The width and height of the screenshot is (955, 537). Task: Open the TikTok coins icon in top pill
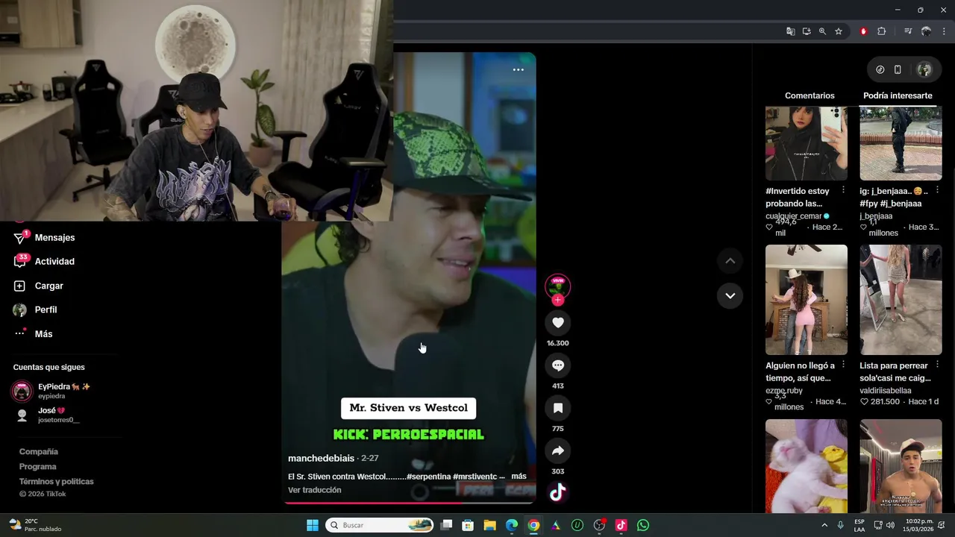pyautogui.click(x=880, y=69)
